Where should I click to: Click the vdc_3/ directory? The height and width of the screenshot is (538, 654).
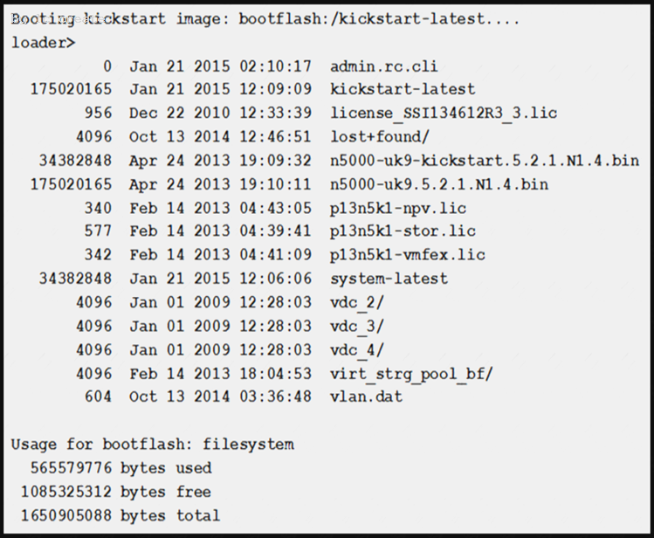(356, 326)
